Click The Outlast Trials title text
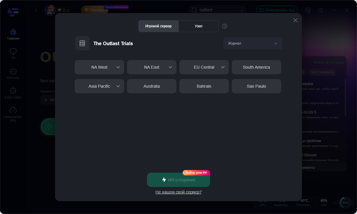 (113, 43)
